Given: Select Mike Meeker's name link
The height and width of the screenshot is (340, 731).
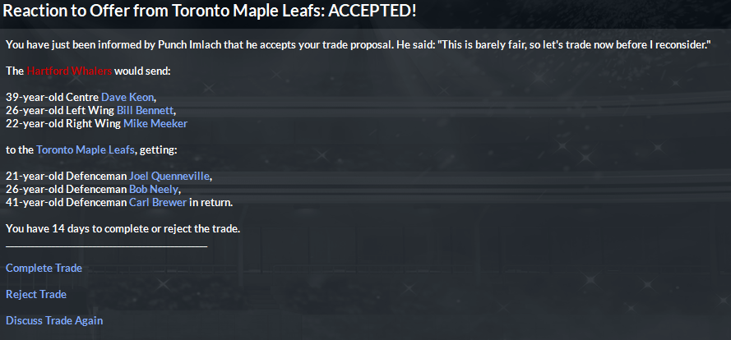Looking at the screenshot, I should tap(155, 124).
